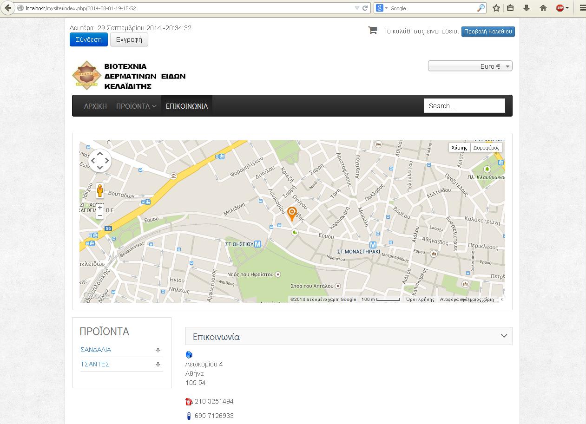Screen dimensions: 586x424
Task: Collapse the Επικοινωνία panel chevron
Action: (504, 336)
